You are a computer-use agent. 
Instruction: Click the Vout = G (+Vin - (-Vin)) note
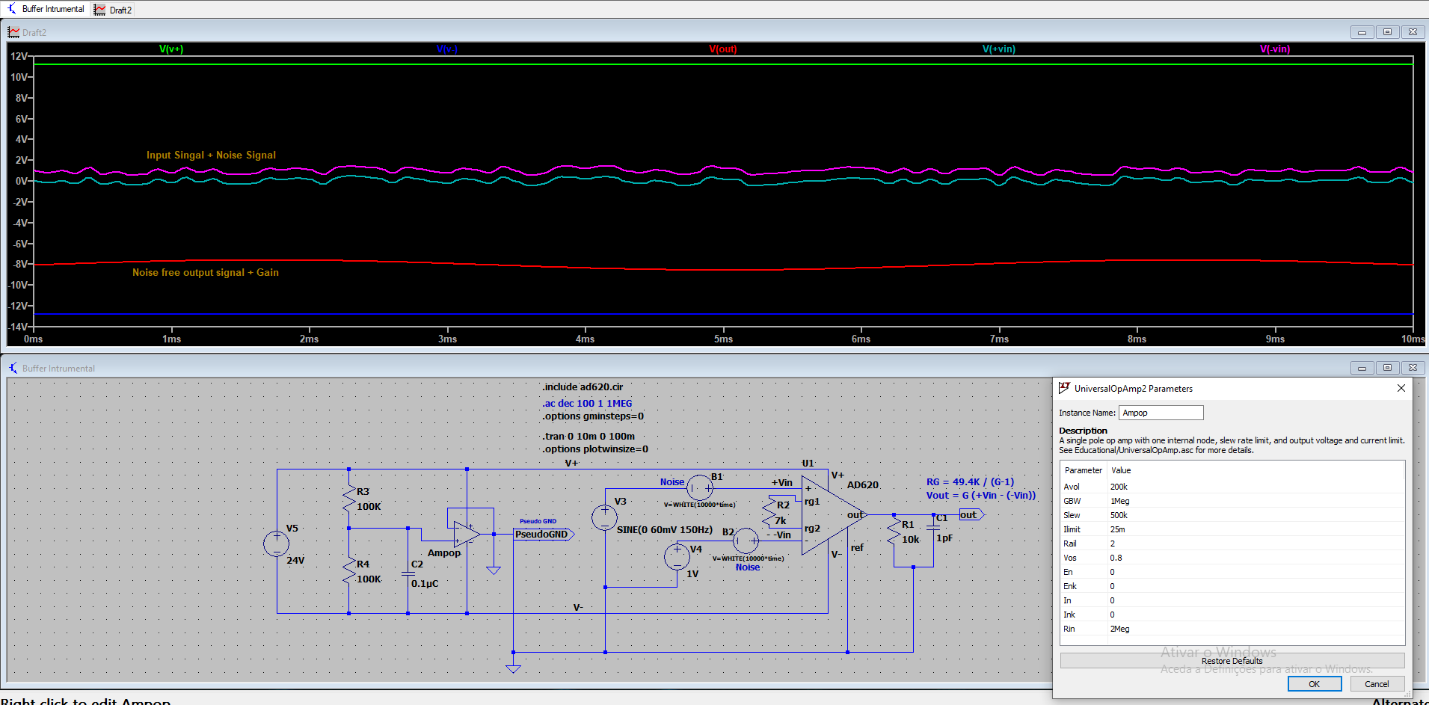point(981,496)
